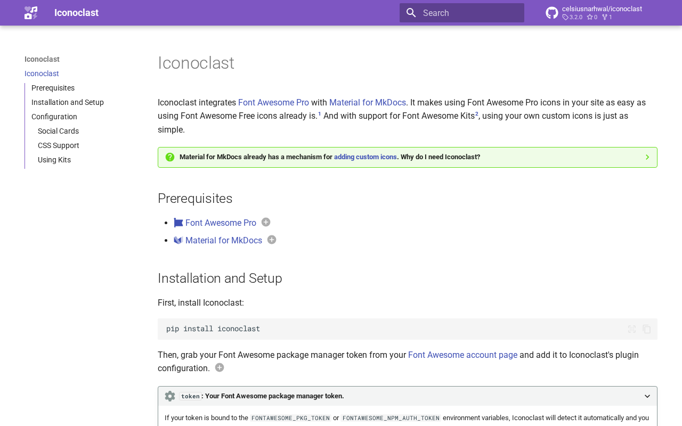Select Configuration in table of contents

[54, 117]
